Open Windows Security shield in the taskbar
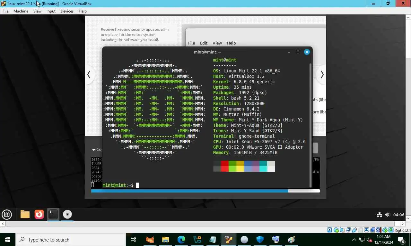The height and width of the screenshot is (246, 411). [260, 240]
